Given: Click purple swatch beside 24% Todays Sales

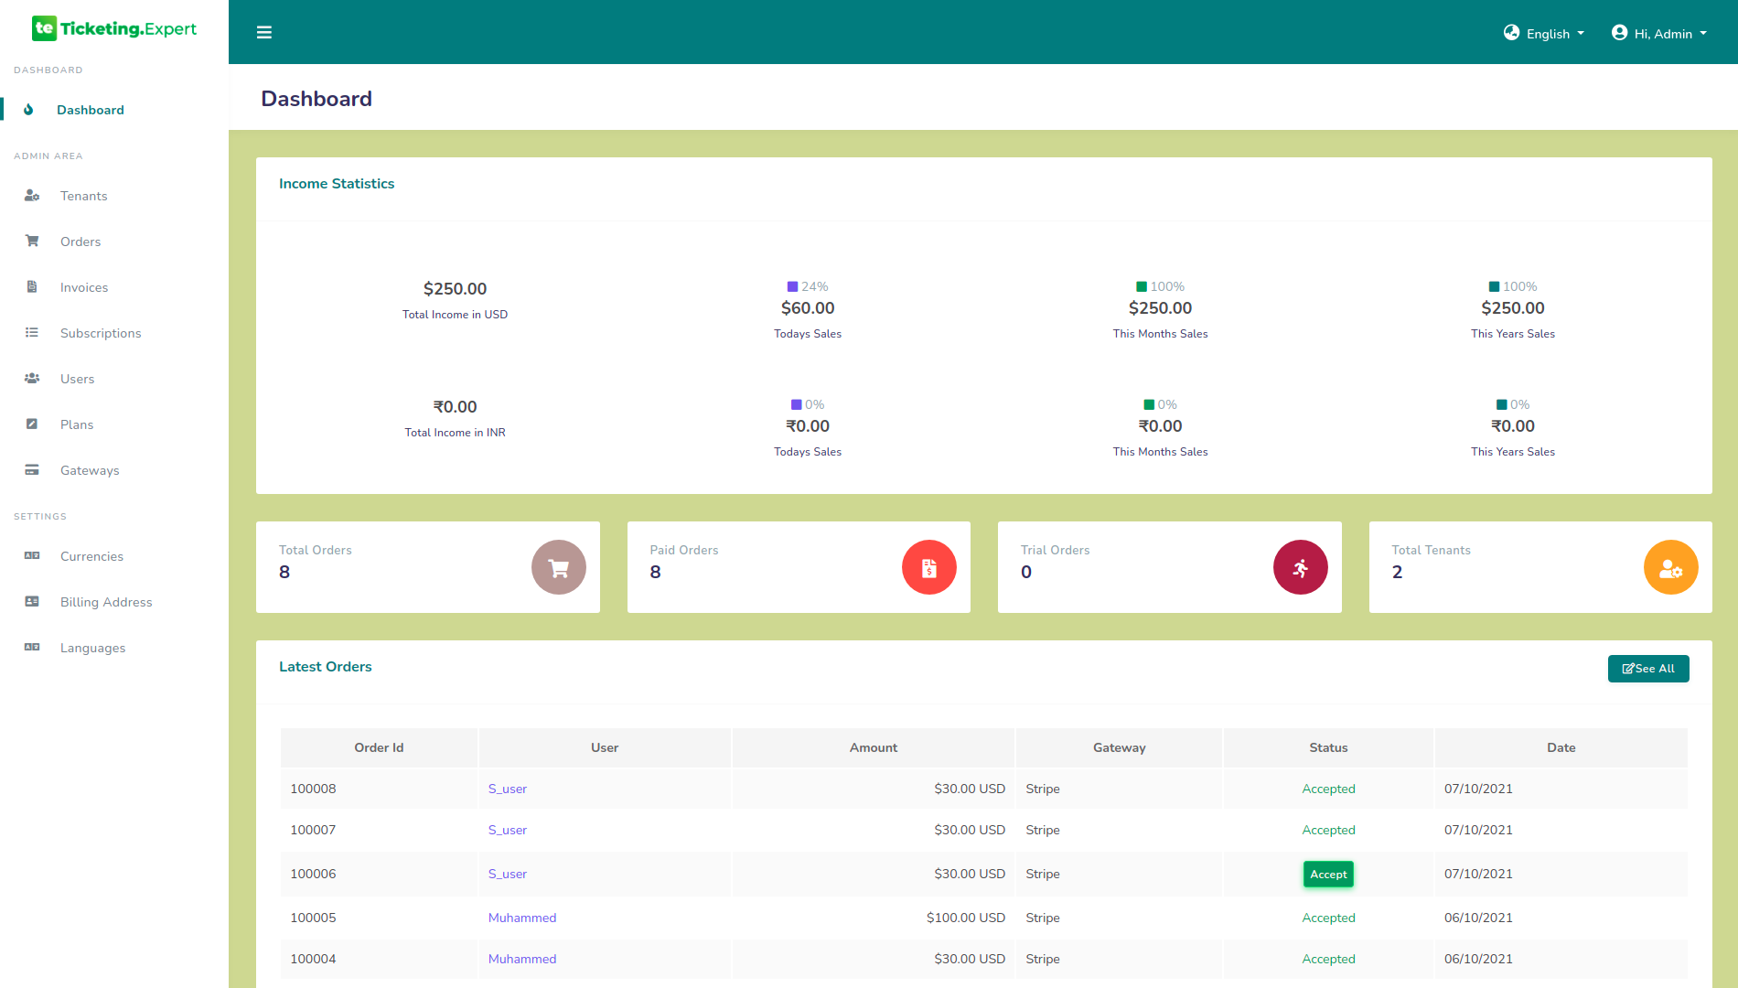Looking at the screenshot, I should click(792, 287).
